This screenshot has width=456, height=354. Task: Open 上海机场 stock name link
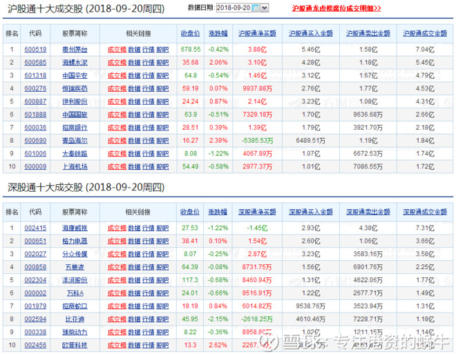75,167
